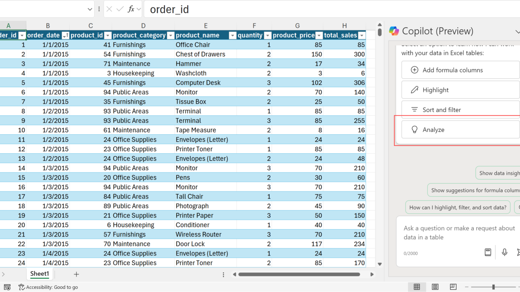Click the sheet tab bar options dots
This screenshot has width=520, height=292.
tap(223, 275)
